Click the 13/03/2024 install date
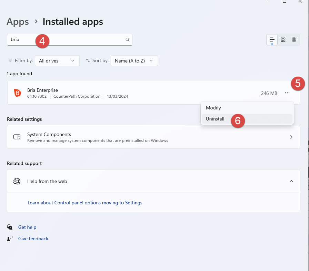 click(x=118, y=96)
